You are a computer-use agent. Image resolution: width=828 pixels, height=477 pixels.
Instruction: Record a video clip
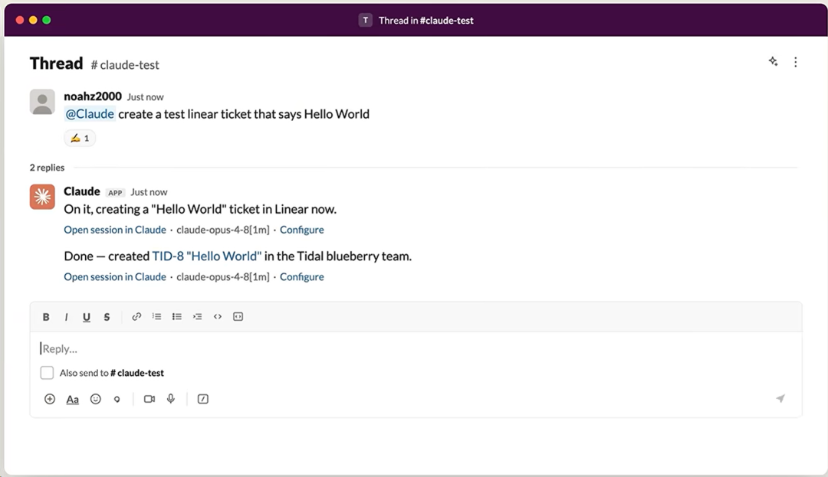(149, 399)
